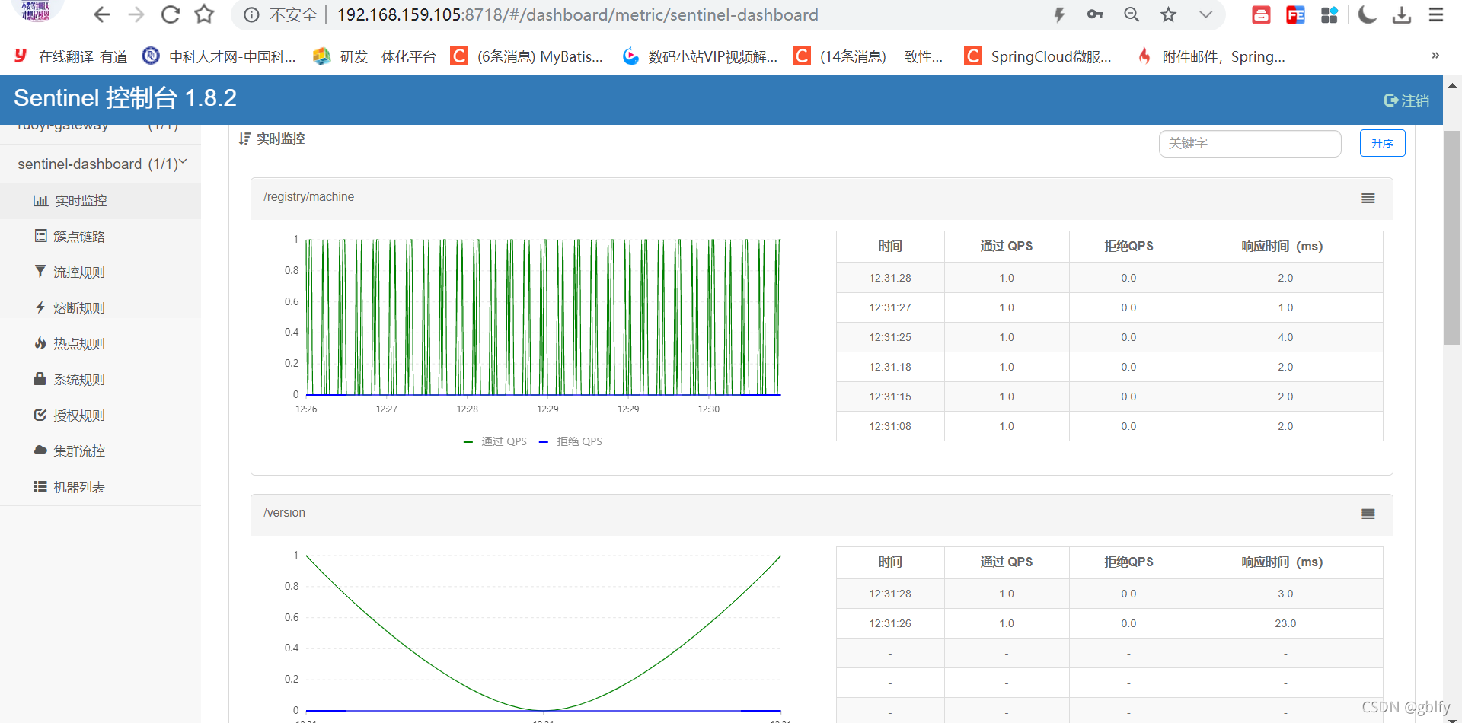Open the address bar dropdown chevron

(x=1205, y=14)
